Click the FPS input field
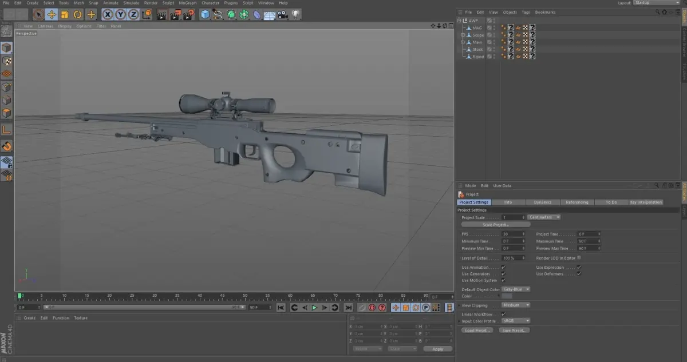687x362 pixels. (514, 234)
